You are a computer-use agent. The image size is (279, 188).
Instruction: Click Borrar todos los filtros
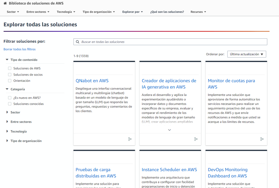[x=19, y=49]
